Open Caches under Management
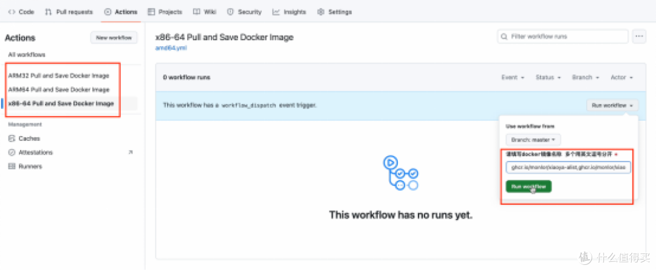Viewport: 656px width, 271px height. coord(29,139)
